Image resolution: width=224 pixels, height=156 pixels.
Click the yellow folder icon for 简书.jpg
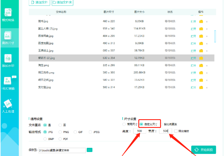[x=201, y=21]
